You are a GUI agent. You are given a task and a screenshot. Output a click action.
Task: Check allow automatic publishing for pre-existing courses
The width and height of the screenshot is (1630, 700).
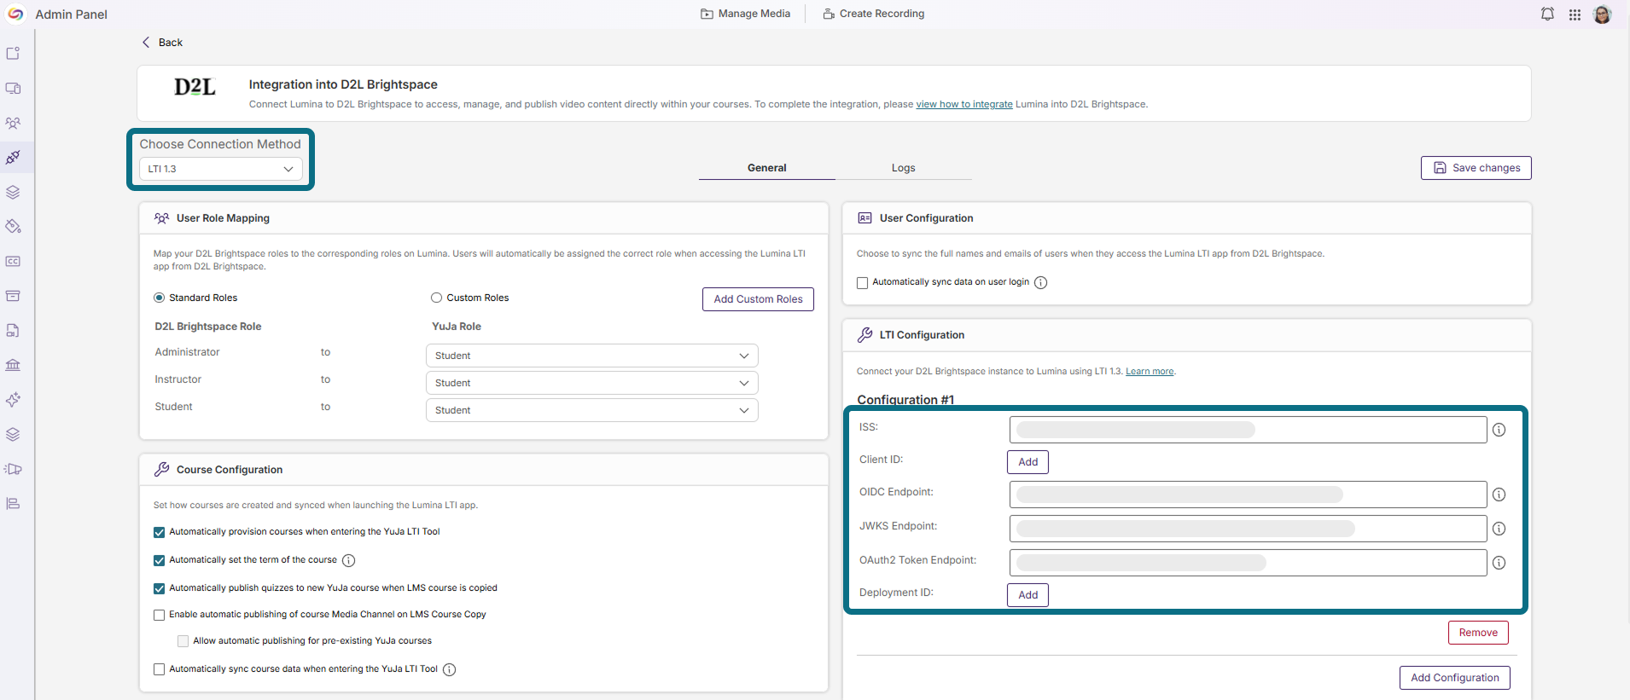coord(183,641)
